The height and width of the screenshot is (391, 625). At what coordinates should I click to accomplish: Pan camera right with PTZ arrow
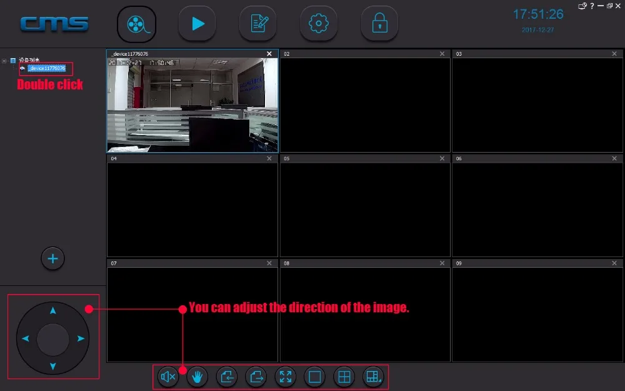click(x=81, y=338)
